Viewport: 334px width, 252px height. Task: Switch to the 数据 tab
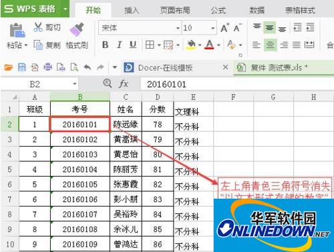click(257, 10)
